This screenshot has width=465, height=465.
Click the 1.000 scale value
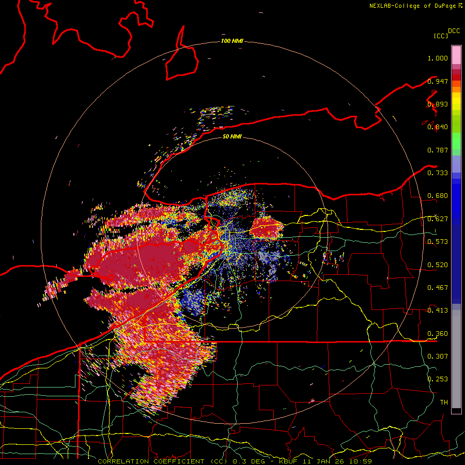click(438, 58)
